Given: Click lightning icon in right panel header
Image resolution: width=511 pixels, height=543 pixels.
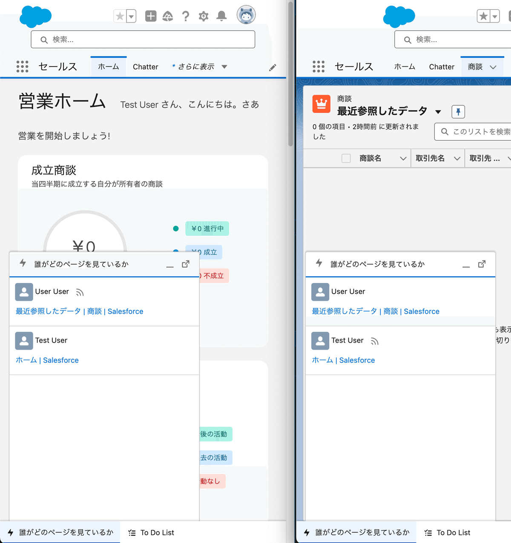Looking at the screenshot, I should pyautogui.click(x=319, y=263).
